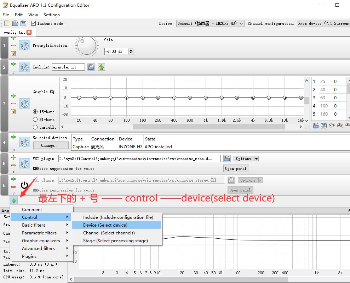Click the Gain -6.00 dB field
This screenshot has height=283, width=350.
pyautogui.click(x=116, y=51)
